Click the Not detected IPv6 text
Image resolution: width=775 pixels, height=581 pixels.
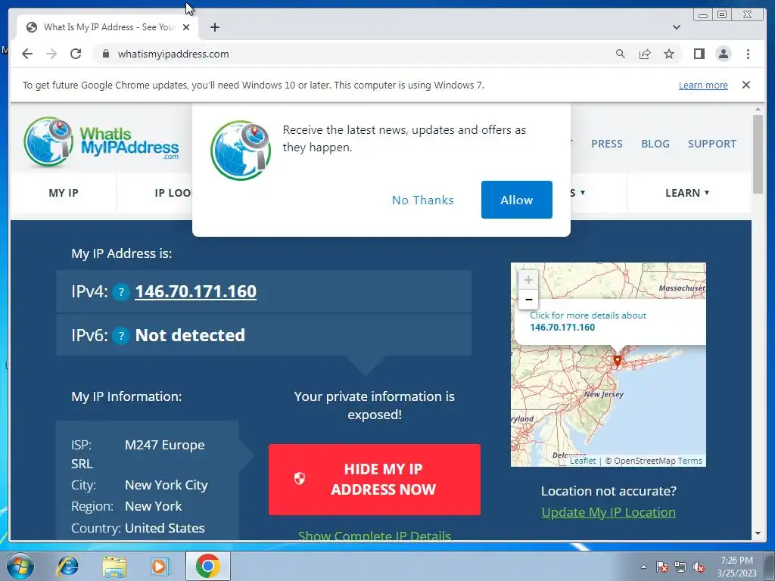point(190,335)
